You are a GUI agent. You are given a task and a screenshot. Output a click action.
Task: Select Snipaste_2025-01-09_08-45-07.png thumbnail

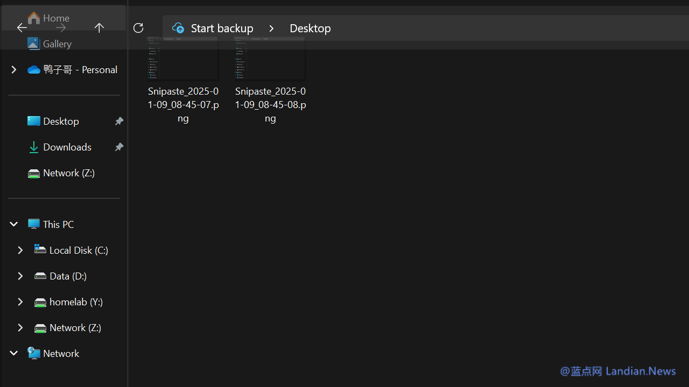tap(182, 58)
